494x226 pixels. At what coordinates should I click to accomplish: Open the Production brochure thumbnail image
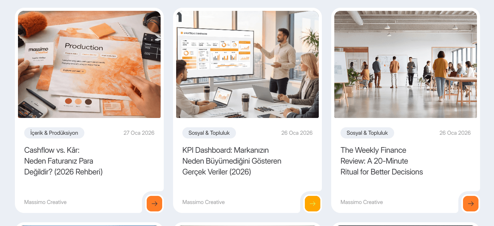[x=89, y=64]
